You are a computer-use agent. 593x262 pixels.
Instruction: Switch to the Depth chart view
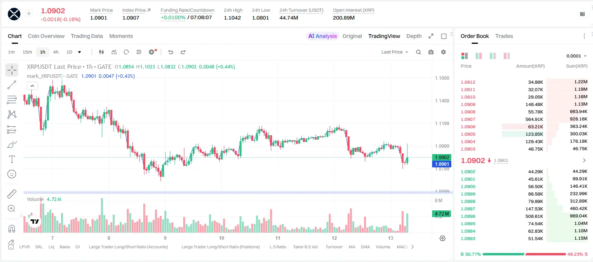point(414,36)
